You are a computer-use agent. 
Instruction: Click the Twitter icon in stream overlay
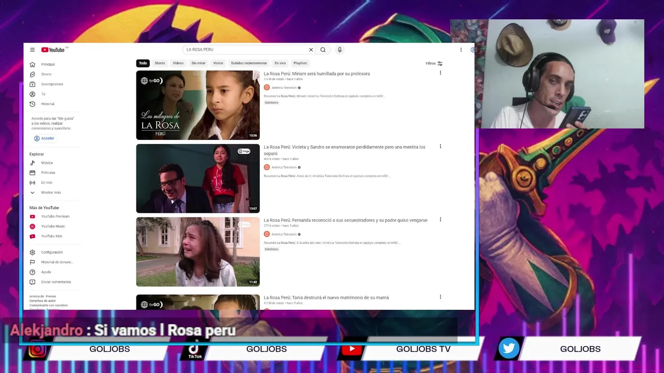point(509,348)
